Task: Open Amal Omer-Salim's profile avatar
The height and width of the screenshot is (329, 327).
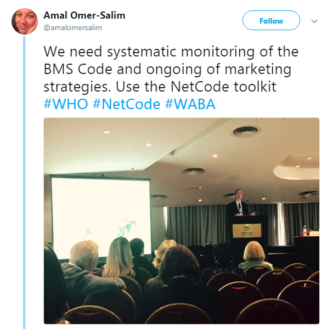Action: coord(25,21)
